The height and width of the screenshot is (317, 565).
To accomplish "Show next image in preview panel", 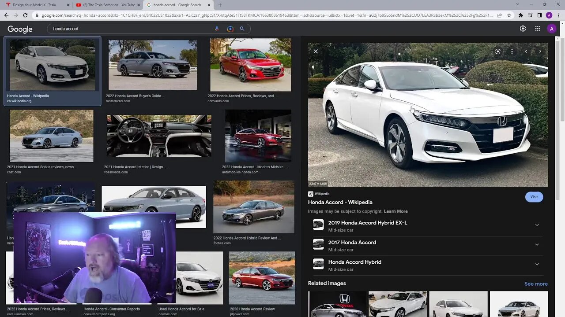I will coord(540,52).
